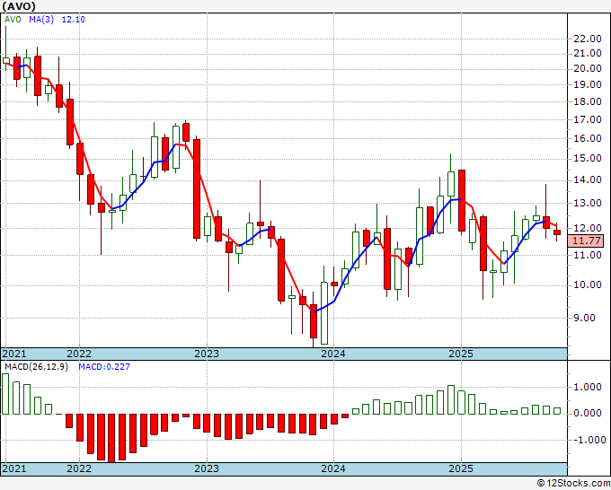Click the (AVO) chart title
This screenshot has height=490, width=611.
pos(19,6)
